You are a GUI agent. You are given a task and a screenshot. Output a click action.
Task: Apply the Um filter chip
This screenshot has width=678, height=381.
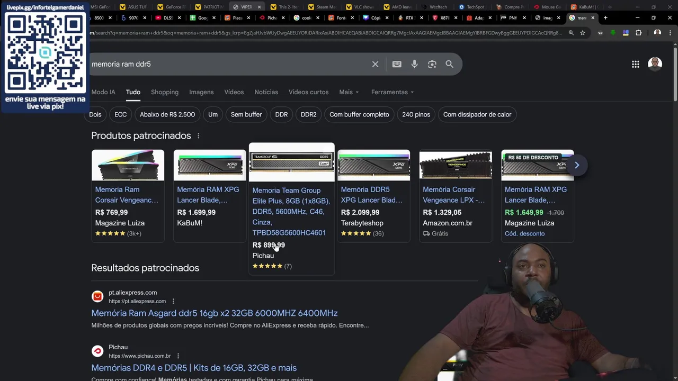[213, 114]
